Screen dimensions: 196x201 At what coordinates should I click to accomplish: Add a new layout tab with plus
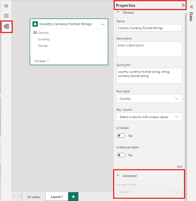click(x=73, y=197)
